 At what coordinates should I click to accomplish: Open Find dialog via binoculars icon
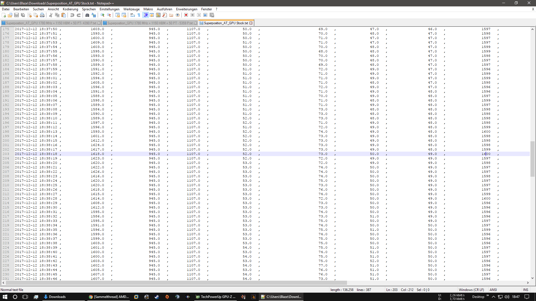(87, 15)
